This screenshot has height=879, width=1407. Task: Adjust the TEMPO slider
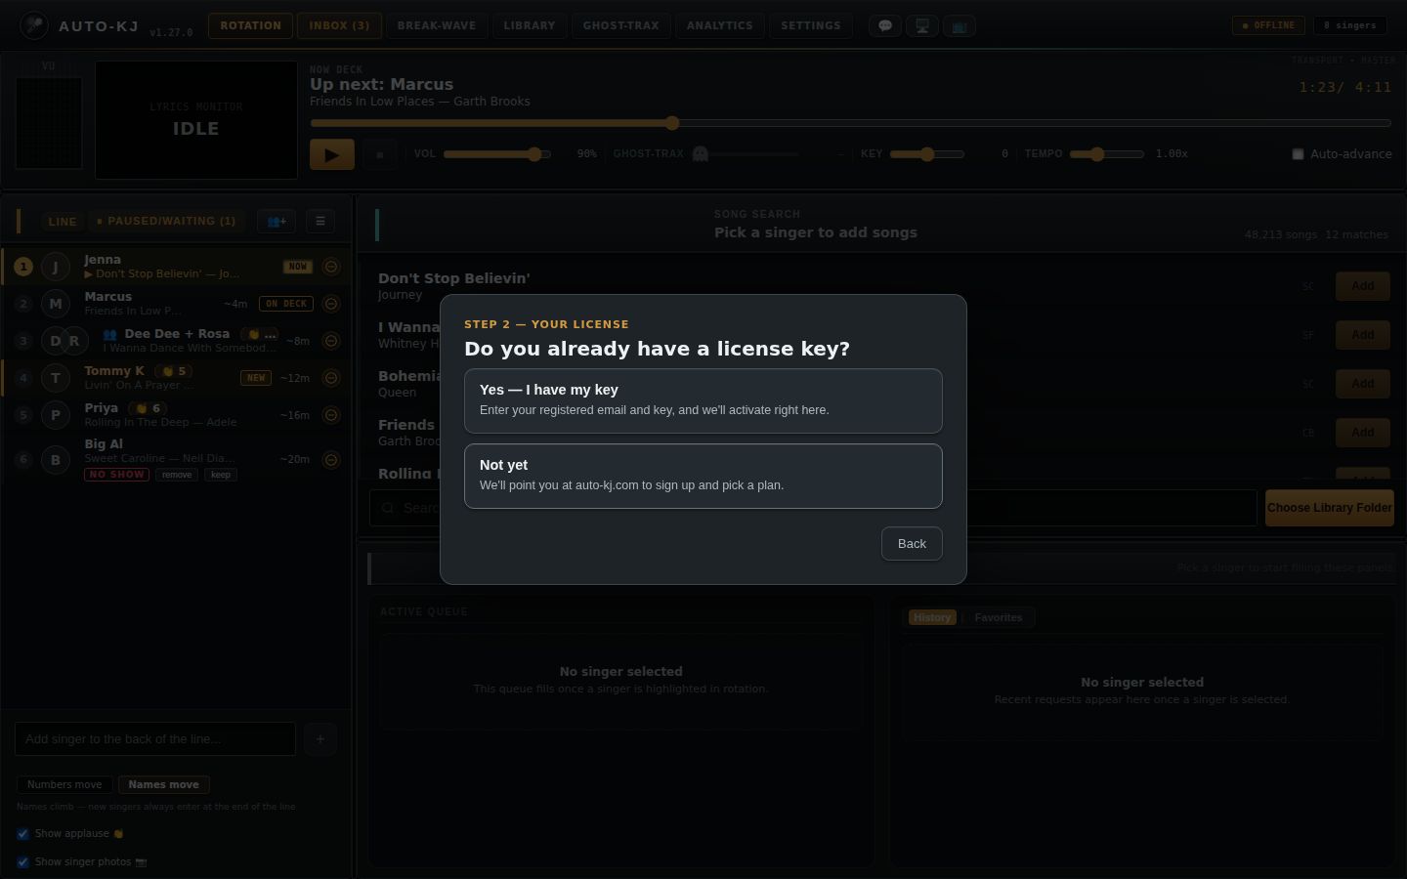1107,154
